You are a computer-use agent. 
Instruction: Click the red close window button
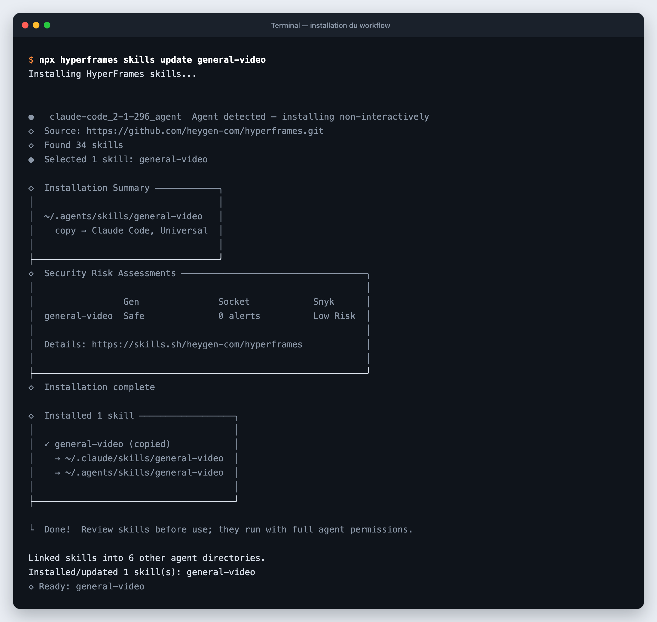tap(25, 25)
